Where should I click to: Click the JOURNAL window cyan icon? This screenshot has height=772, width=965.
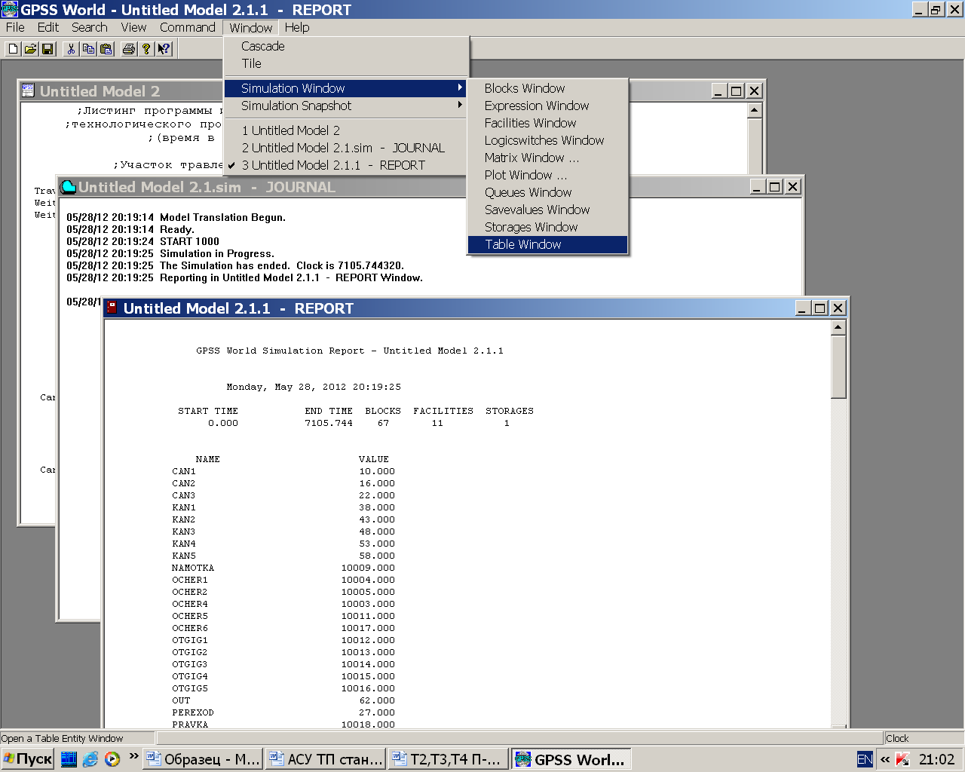coord(69,186)
